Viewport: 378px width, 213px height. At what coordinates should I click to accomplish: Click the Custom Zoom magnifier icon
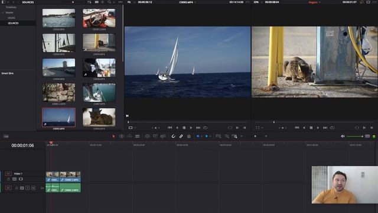(234, 136)
